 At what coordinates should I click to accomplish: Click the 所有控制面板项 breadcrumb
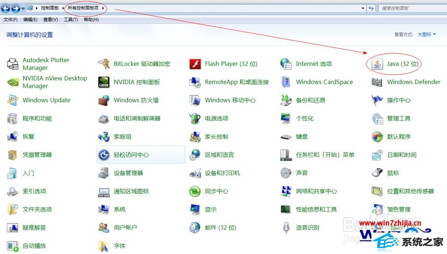click(83, 8)
